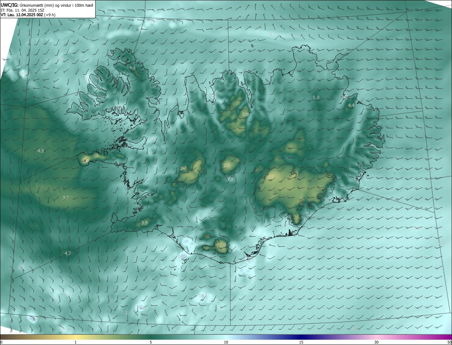
Task: Click the 2.6 value inside the glacier outline
Action: pos(227,166)
